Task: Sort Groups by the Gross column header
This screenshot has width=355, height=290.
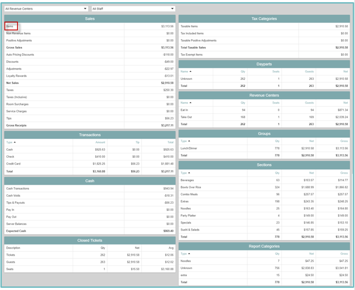Action: [x=344, y=141]
